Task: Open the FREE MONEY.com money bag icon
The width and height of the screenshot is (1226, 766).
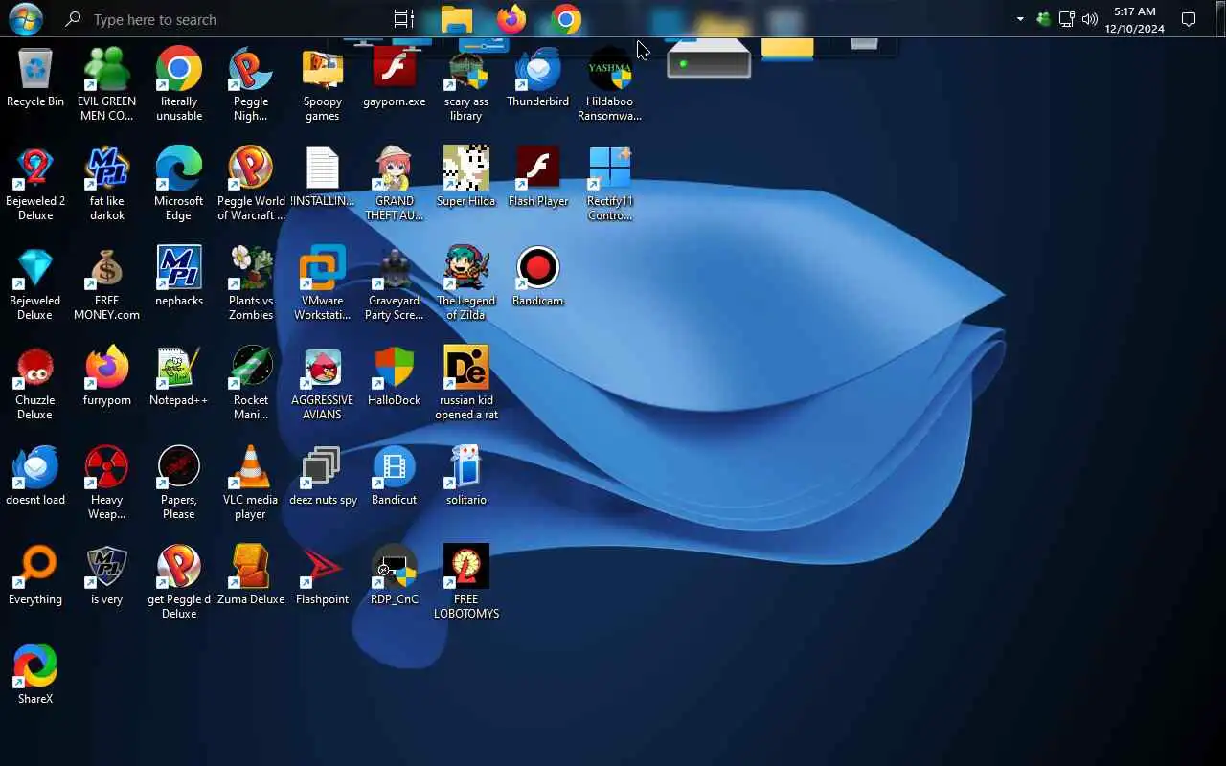Action: 106,283
